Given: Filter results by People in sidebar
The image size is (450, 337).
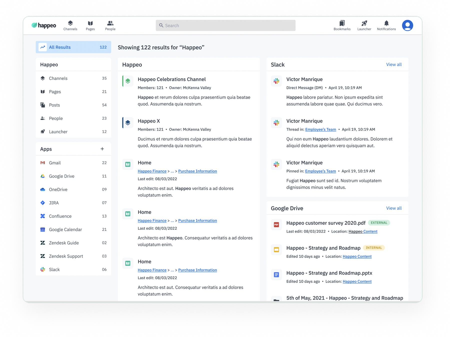Looking at the screenshot, I should 73,118.
